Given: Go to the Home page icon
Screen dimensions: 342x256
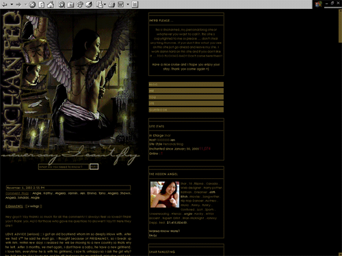Looking at the screenshot, I should click(51, 5).
